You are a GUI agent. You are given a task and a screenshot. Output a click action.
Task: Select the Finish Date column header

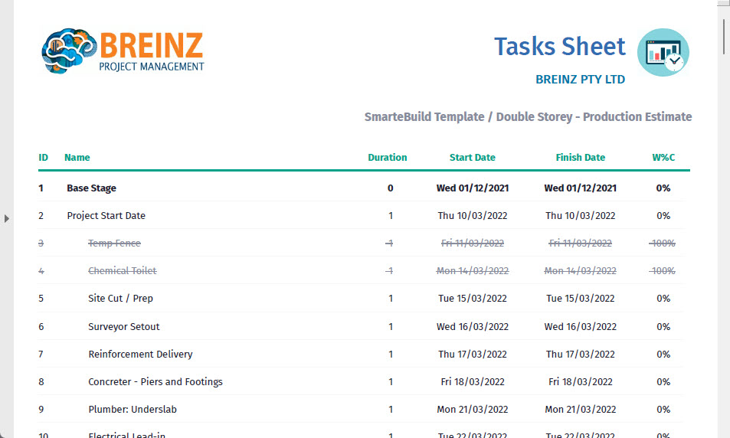tap(580, 158)
